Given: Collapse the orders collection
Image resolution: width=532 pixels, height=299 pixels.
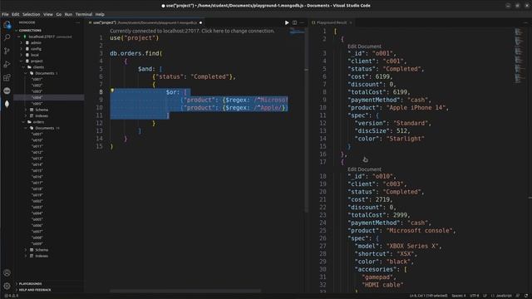Looking at the screenshot, I should click(24, 122).
